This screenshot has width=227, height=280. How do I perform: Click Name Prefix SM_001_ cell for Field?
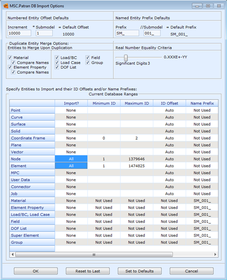click(x=202, y=222)
